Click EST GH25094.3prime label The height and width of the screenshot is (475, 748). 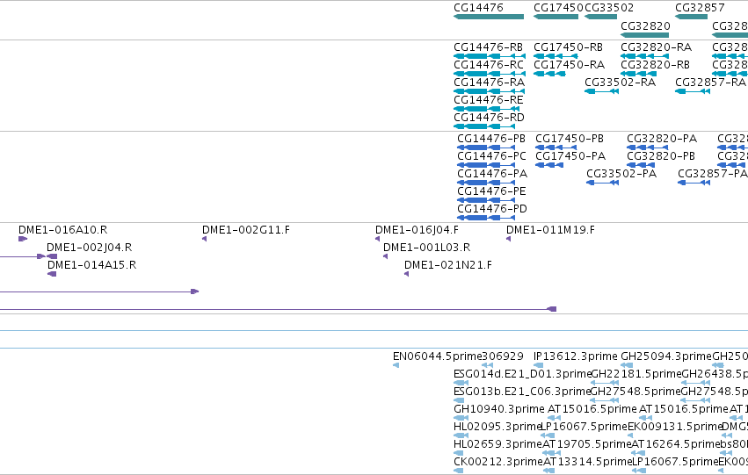[666, 356]
